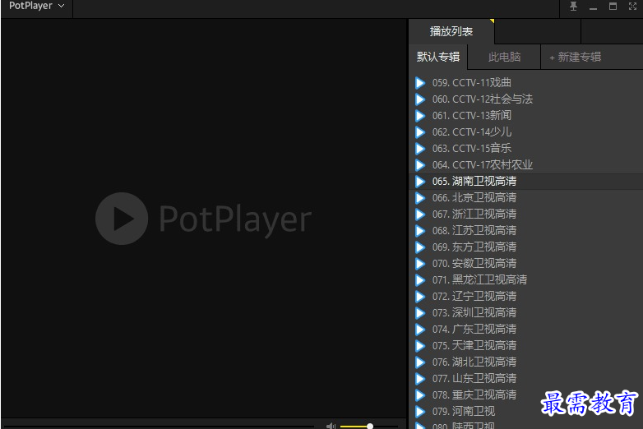Image resolution: width=643 pixels, height=429 pixels.
Task: Pin the player window on top
Action: (573, 6)
